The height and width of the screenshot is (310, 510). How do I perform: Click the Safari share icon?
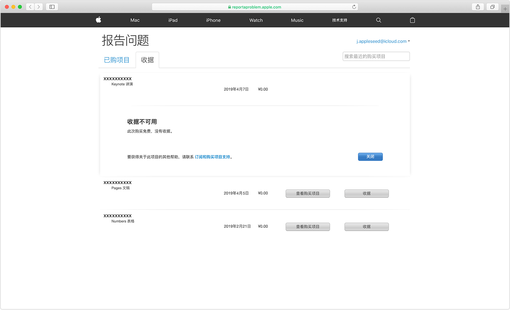coord(478,7)
